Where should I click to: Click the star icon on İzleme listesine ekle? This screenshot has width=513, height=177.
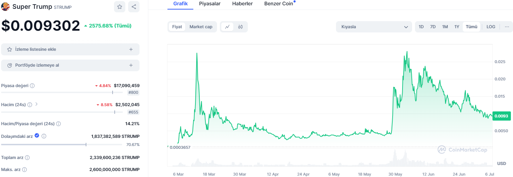(10, 49)
